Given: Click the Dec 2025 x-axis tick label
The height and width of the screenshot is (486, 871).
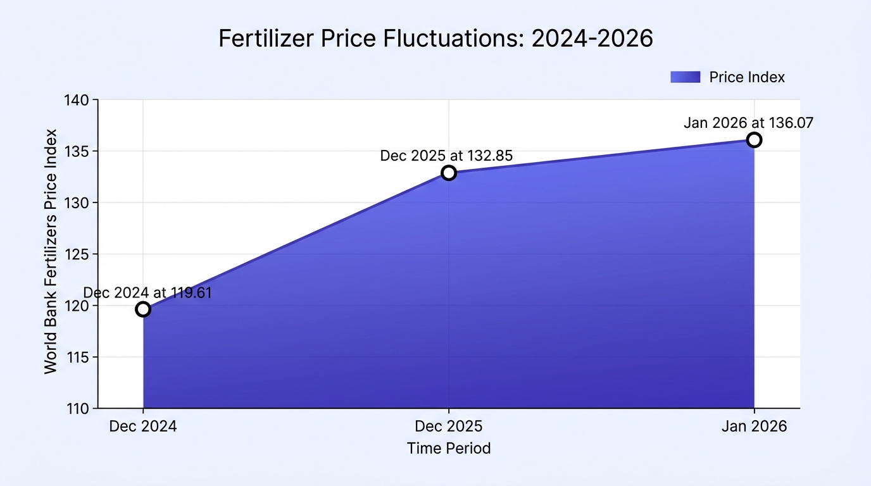Looking at the screenshot, I should coord(449,427).
